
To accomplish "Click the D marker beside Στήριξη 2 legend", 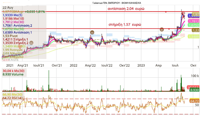I will 31,43.
